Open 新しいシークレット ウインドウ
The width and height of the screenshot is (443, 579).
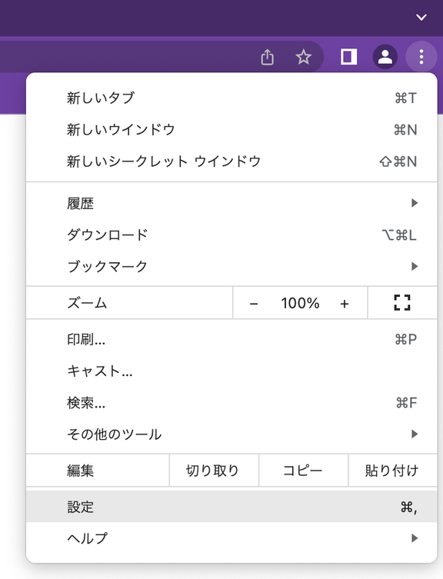point(231,161)
